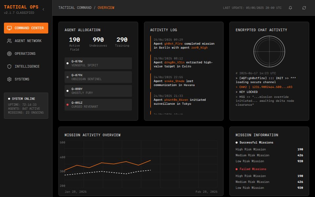This screenshot has width=315, height=197.
Task: Select the Operations target icon
Action: pos(10,54)
